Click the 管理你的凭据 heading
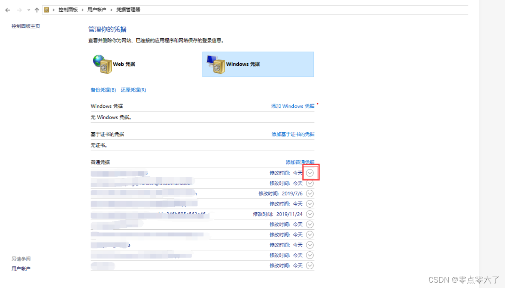 (x=107, y=30)
